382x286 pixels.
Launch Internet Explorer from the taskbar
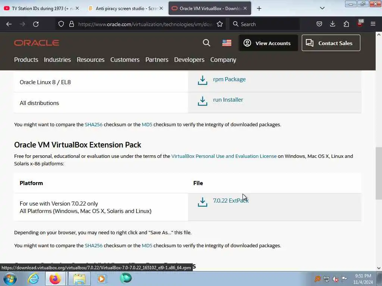pos(33,279)
